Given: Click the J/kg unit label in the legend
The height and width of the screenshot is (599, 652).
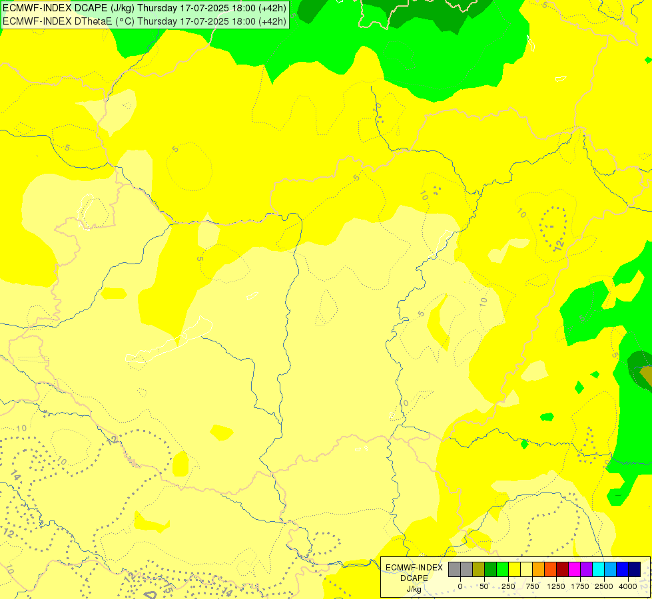Looking at the screenshot, I should point(414,589).
